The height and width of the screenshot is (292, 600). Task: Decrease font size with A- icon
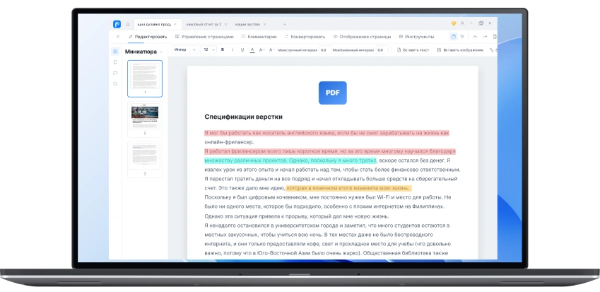(271, 49)
